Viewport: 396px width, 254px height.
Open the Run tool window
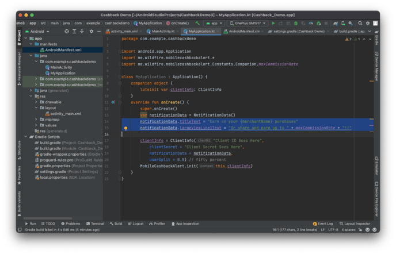click(31, 224)
